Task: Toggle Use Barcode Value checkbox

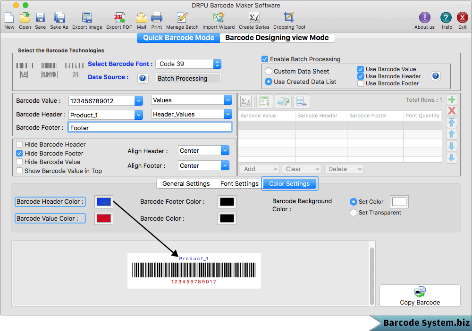Action: point(361,69)
